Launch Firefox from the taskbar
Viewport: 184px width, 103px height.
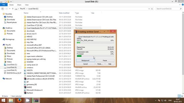point(19,100)
